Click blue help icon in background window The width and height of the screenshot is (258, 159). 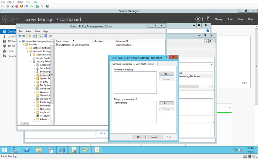208,31
